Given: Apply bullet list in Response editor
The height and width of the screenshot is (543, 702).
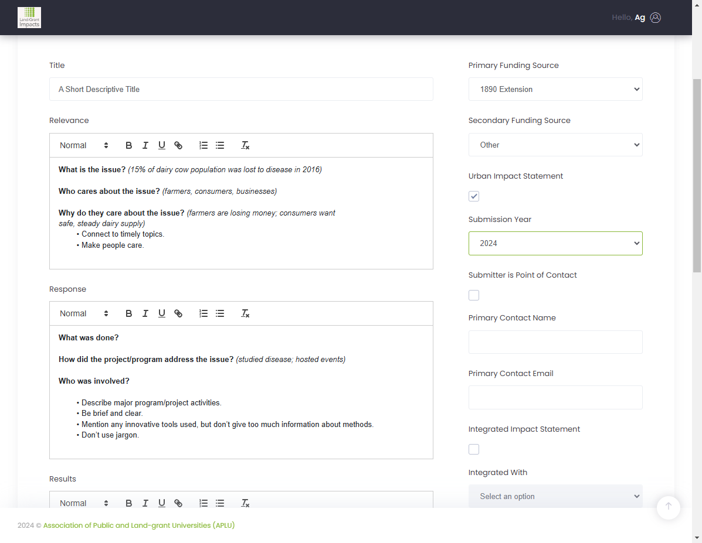Looking at the screenshot, I should (x=220, y=313).
